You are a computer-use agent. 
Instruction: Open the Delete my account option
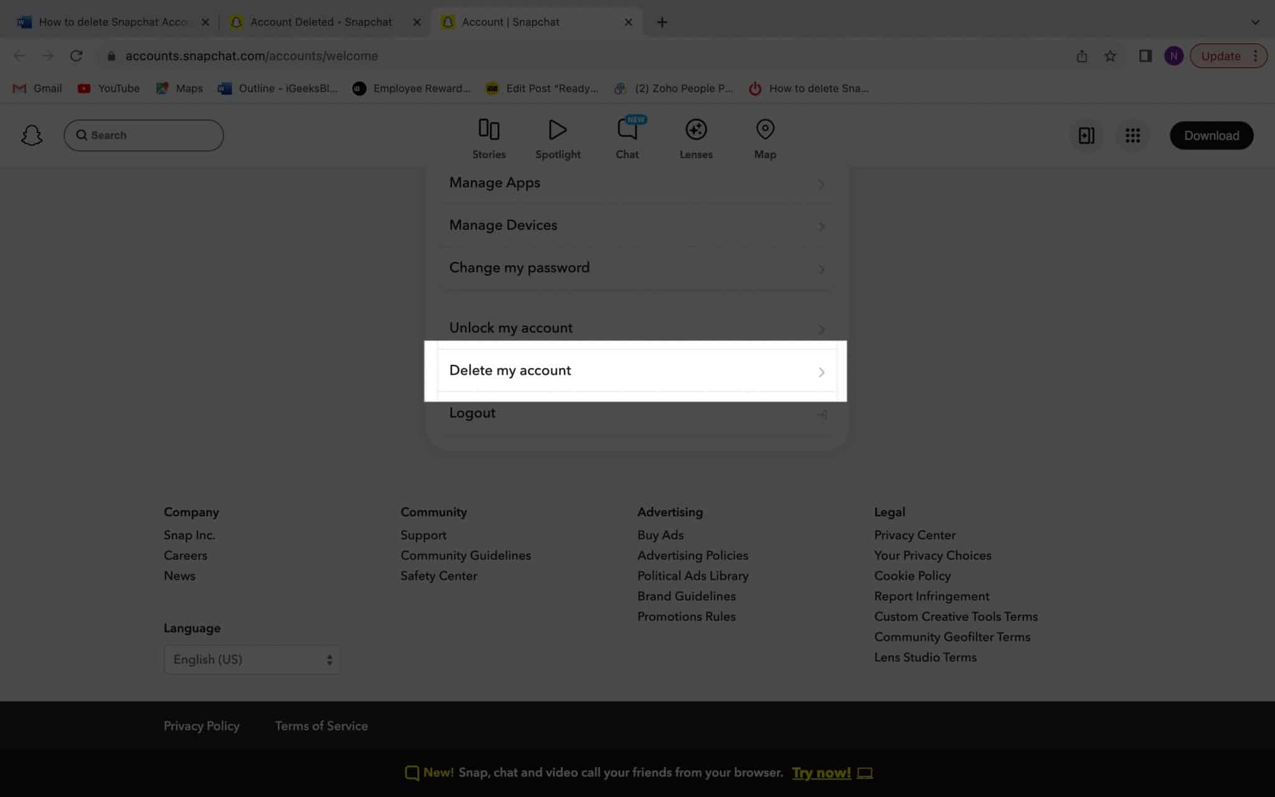point(635,370)
